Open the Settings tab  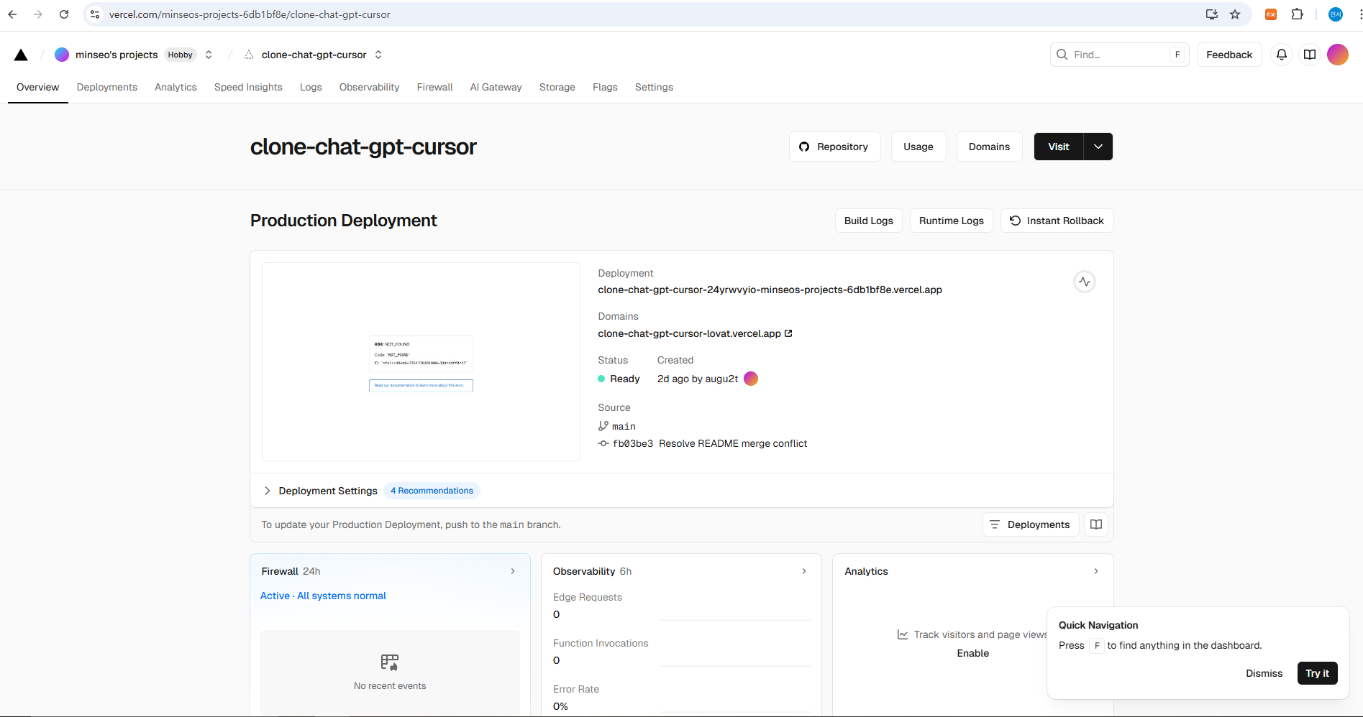[654, 87]
